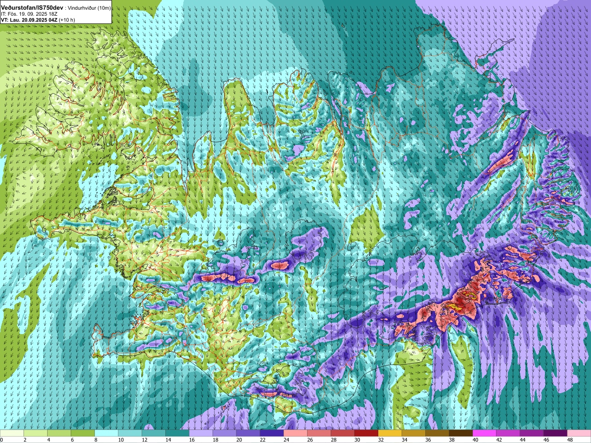Screen dimensions: 591x443
Task: Click the pale pink swatch above 48
Action: [x=579, y=433]
